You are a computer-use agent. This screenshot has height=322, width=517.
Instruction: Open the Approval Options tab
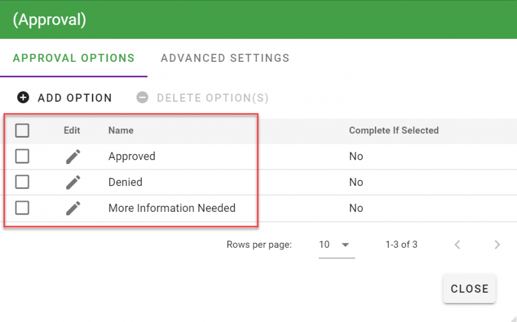74,58
